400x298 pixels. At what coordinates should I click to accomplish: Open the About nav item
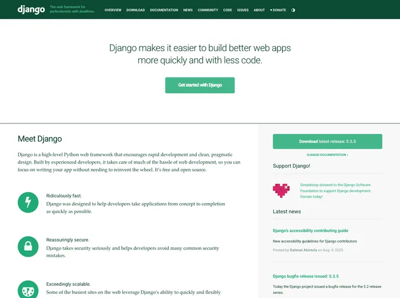tap(259, 10)
